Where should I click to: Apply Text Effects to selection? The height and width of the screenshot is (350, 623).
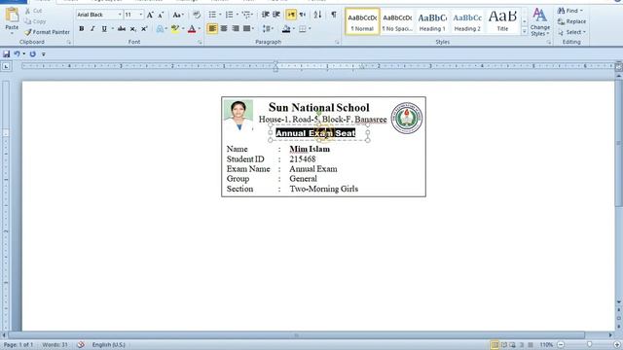click(161, 28)
